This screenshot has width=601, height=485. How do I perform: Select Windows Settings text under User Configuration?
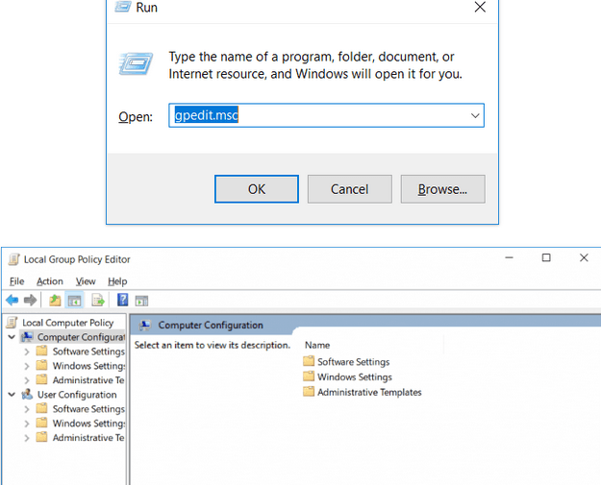click(x=88, y=424)
